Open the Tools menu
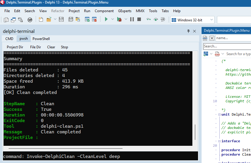The width and height of the screenshot is (251, 163). 153,11
